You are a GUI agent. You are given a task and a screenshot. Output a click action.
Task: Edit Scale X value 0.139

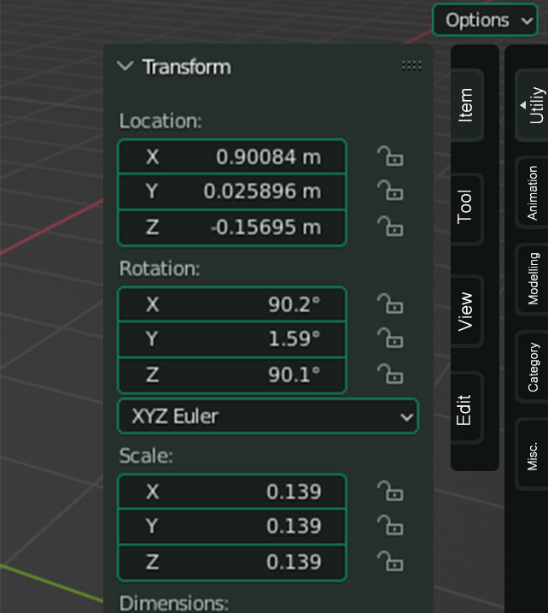232,492
